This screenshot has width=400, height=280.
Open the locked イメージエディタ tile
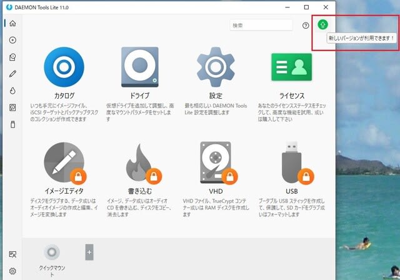pyautogui.click(x=64, y=162)
